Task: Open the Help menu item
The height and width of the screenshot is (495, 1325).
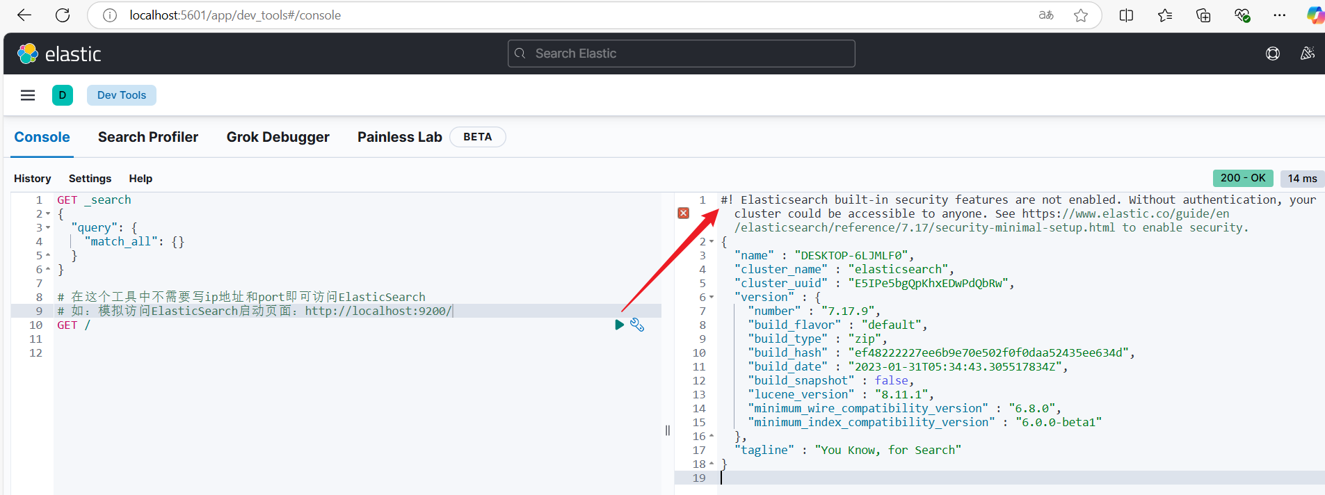Action: click(x=140, y=179)
